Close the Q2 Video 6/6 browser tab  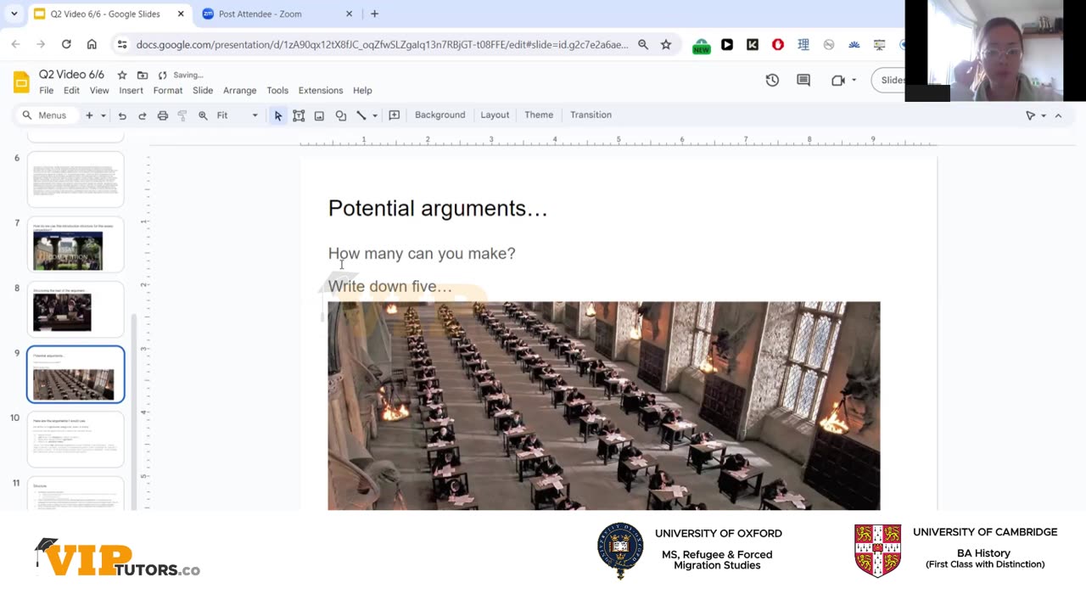181,14
